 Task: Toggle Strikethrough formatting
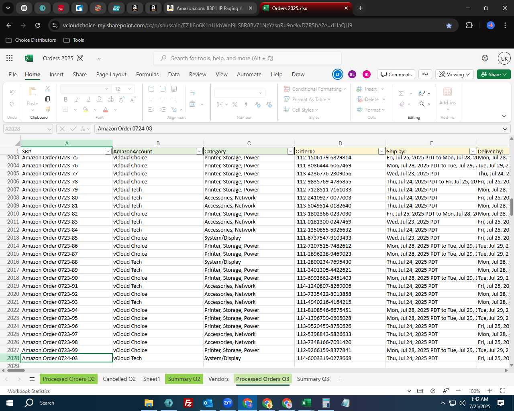coord(111,99)
